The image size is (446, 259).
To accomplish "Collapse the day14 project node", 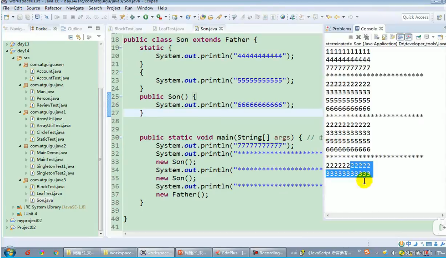I will [x=7, y=51].
